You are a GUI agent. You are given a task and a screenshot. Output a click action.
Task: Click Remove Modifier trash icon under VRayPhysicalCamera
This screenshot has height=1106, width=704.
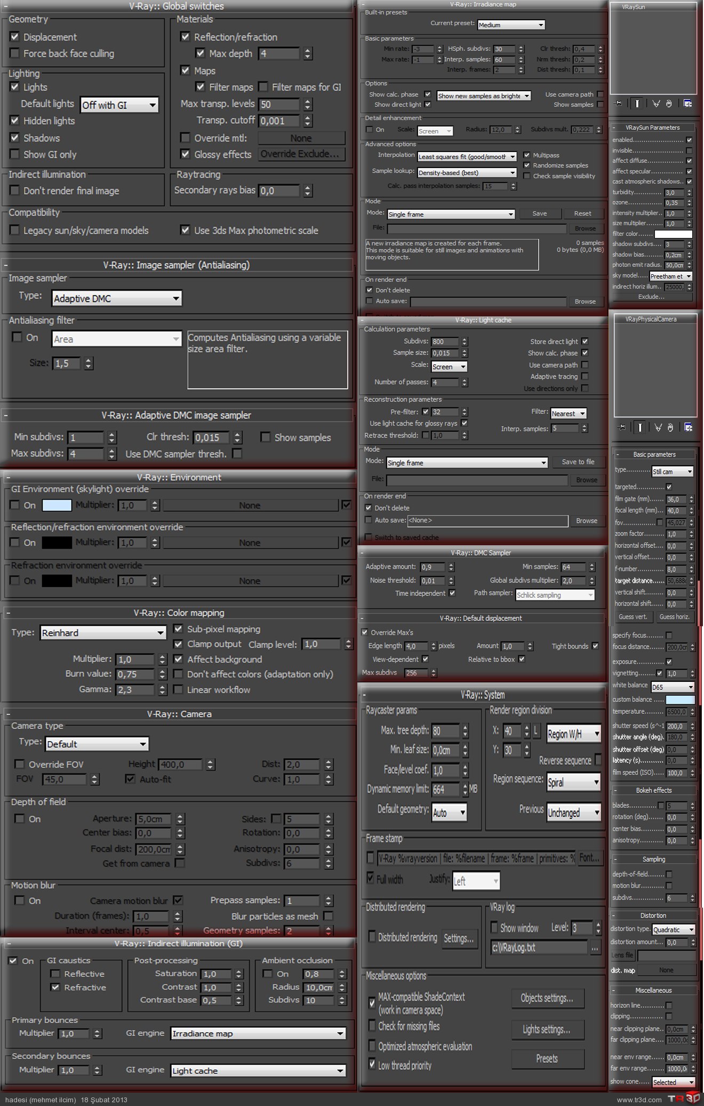(670, 427)
